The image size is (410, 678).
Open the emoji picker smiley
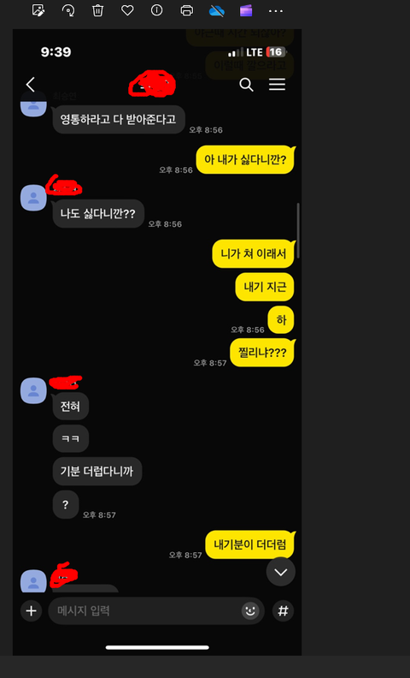tap(250, 611)
